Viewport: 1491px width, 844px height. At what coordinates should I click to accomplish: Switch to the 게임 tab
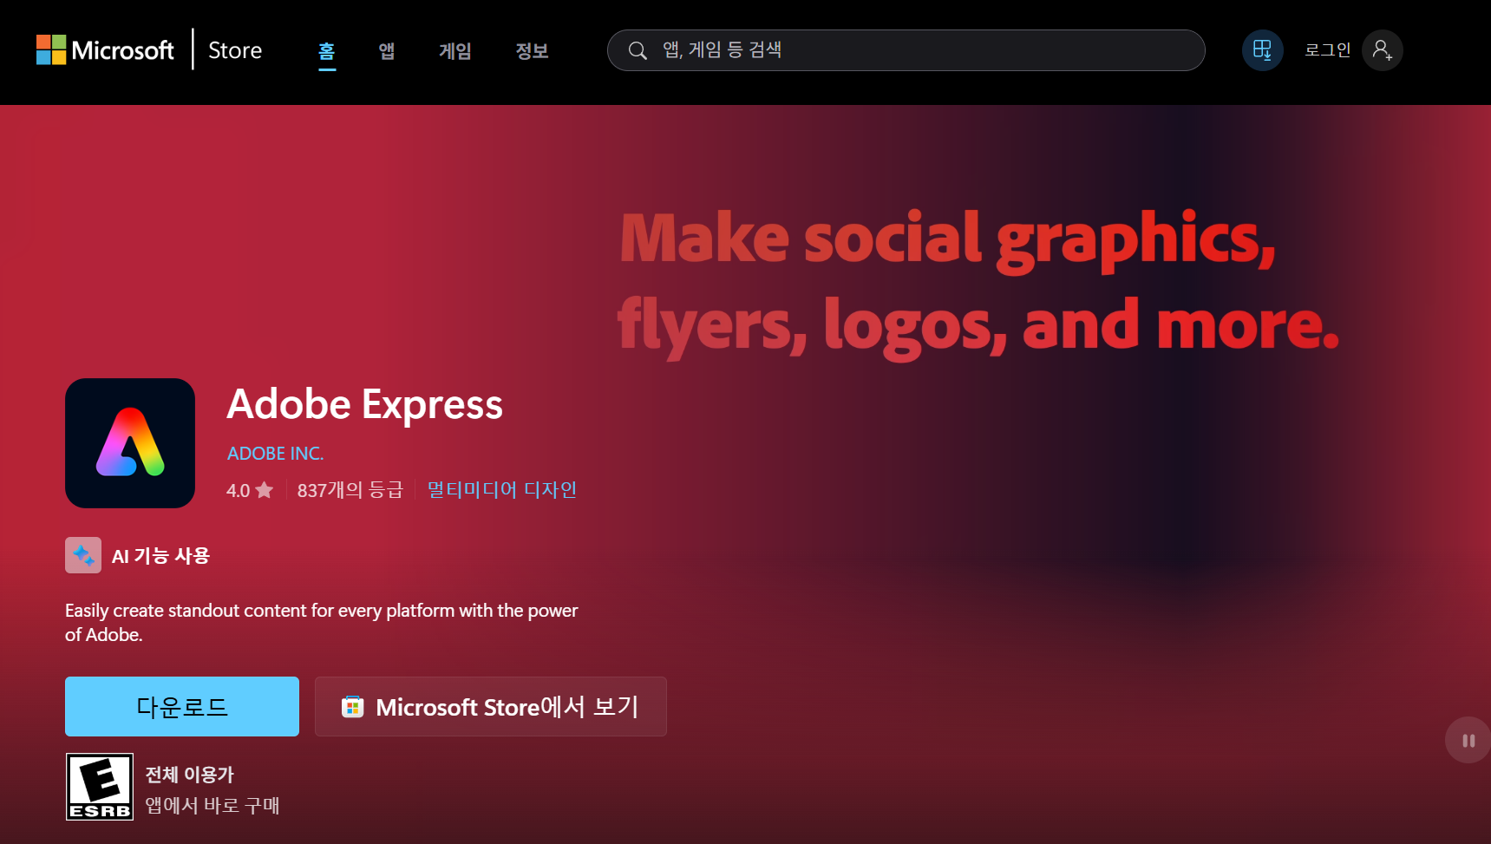pyautogui.click(x=455, y=50)
